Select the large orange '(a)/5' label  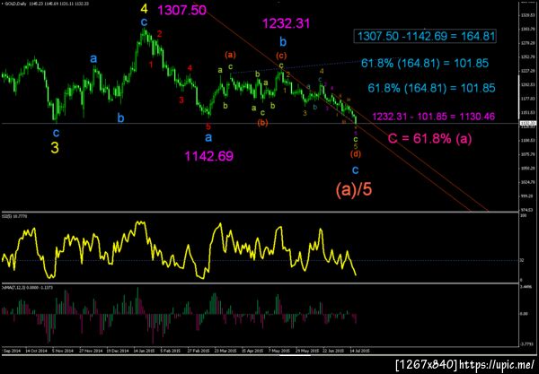354,190
